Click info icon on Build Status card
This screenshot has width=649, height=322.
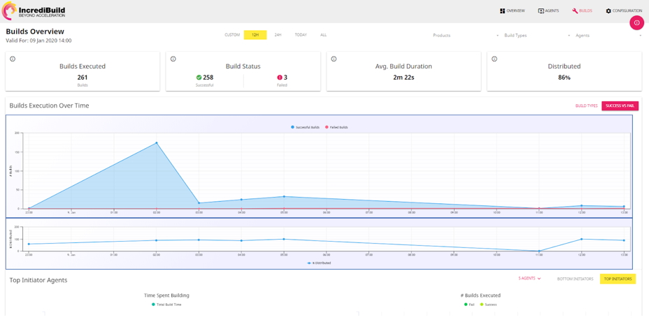(x=173, y=59)
